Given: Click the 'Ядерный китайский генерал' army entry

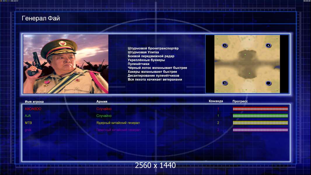Looking at the screenshot, I should (118, 123).
